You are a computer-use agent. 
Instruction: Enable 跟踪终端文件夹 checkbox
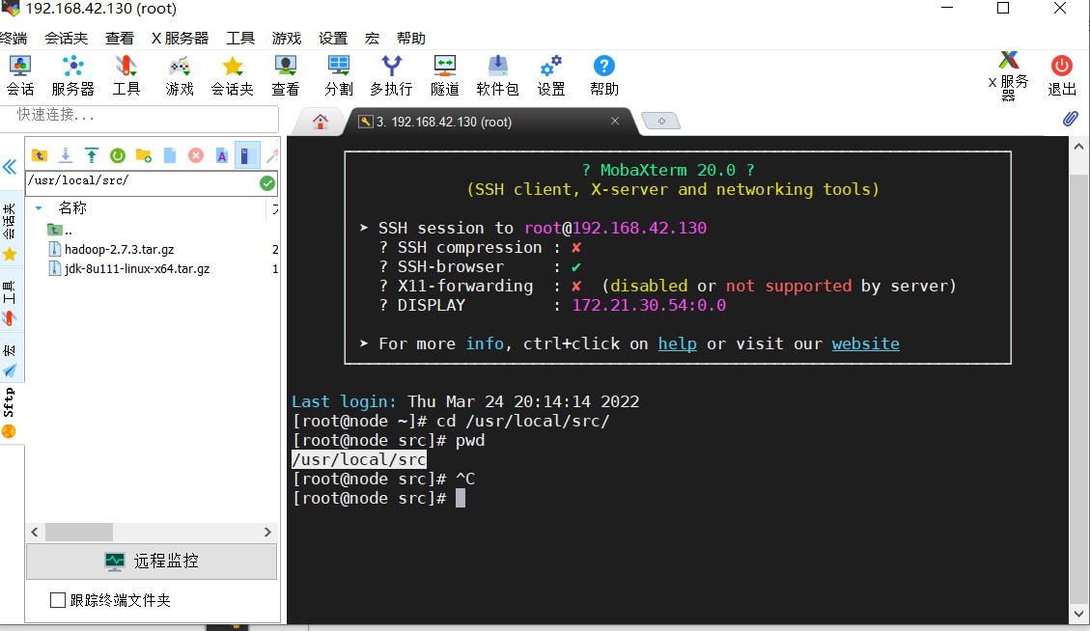click(58, 600)
